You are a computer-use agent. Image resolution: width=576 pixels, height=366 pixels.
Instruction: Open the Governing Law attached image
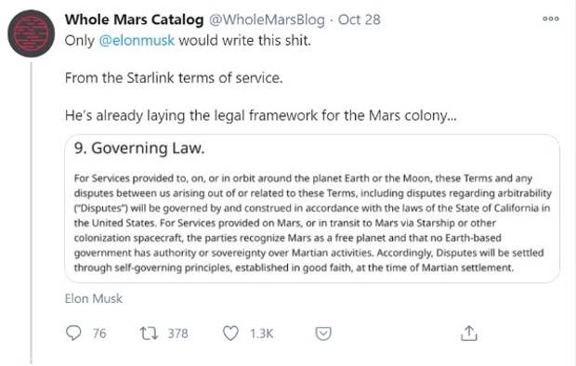(312, 209)
